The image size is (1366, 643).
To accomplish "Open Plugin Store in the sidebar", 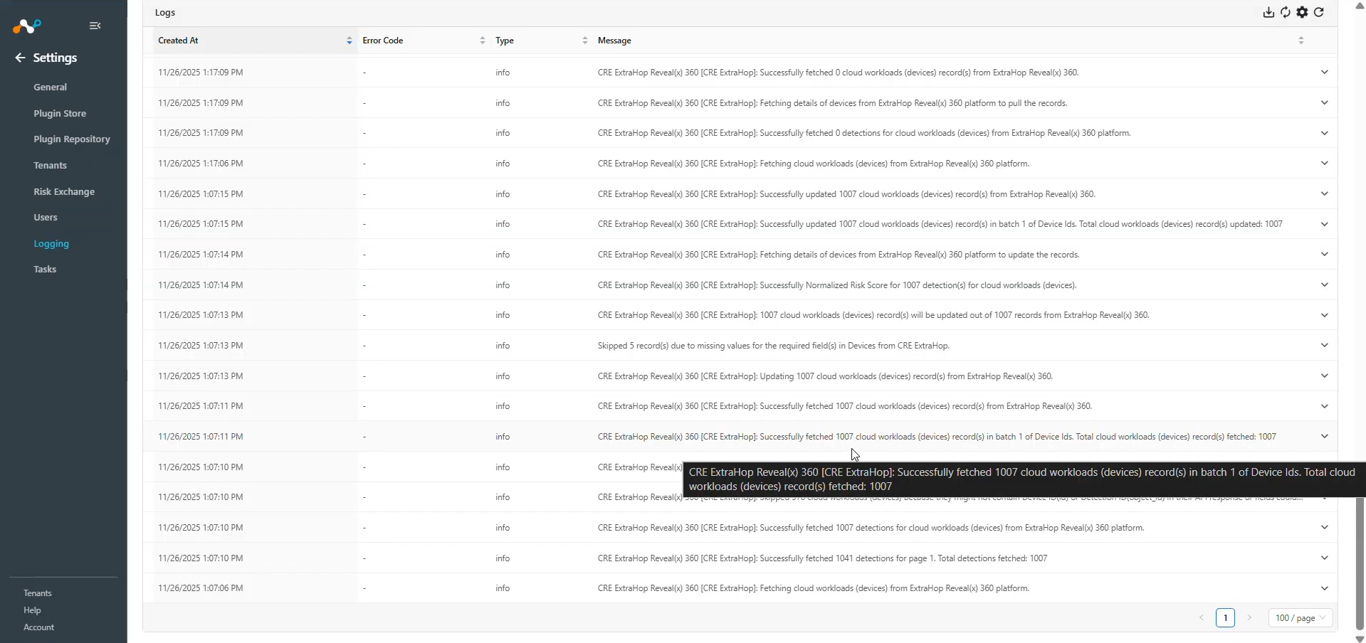I will (x=60, y=113).
